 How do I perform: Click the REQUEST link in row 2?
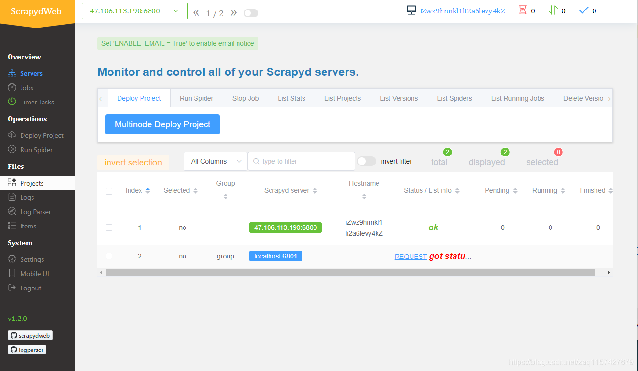pos(411,257)
